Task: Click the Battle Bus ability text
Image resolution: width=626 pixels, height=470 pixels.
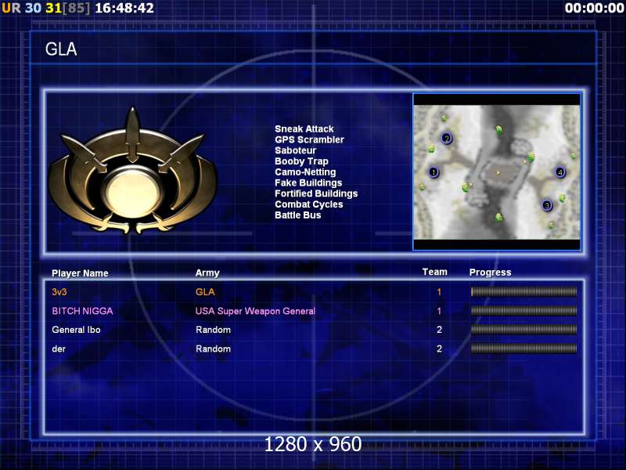Action: pos(298,215)
